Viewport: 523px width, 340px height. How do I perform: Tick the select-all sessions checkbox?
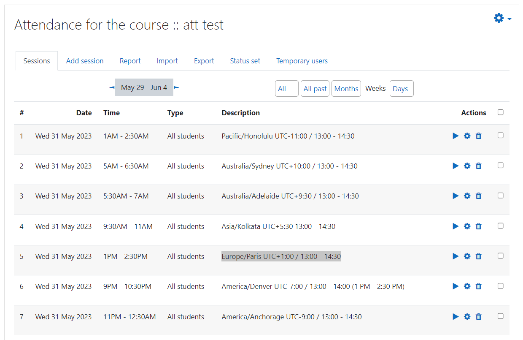(500, 112)
